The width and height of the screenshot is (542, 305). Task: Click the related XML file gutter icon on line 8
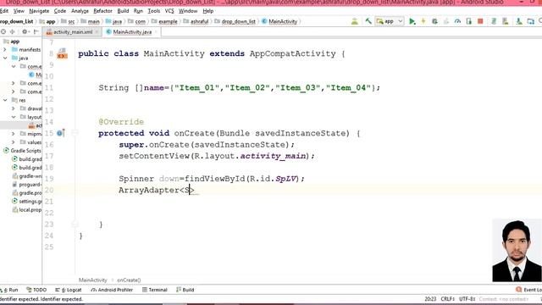pos(62,53)
